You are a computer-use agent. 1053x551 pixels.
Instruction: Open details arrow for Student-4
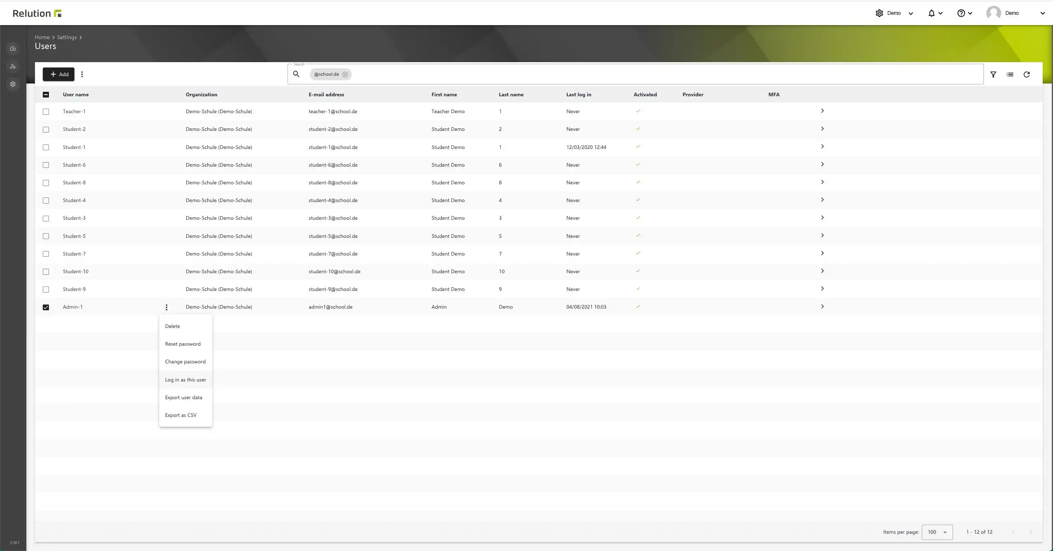[x=822, y=200]
